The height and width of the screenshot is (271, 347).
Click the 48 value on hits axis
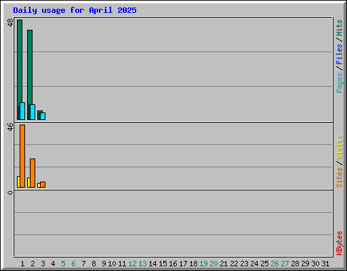click(10, 22)
